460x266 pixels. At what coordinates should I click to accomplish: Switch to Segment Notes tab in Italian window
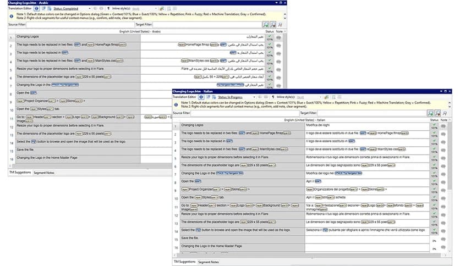pyautogui.click(x=209, y=262)
